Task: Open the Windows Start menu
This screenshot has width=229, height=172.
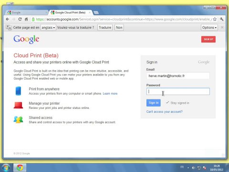Action: (6, 168)
